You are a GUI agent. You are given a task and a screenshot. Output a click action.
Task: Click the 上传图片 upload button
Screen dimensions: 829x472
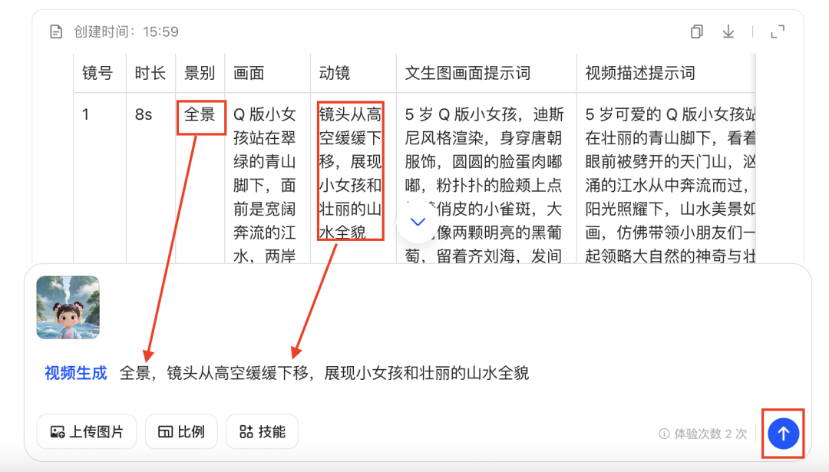[x=86, y=431]
